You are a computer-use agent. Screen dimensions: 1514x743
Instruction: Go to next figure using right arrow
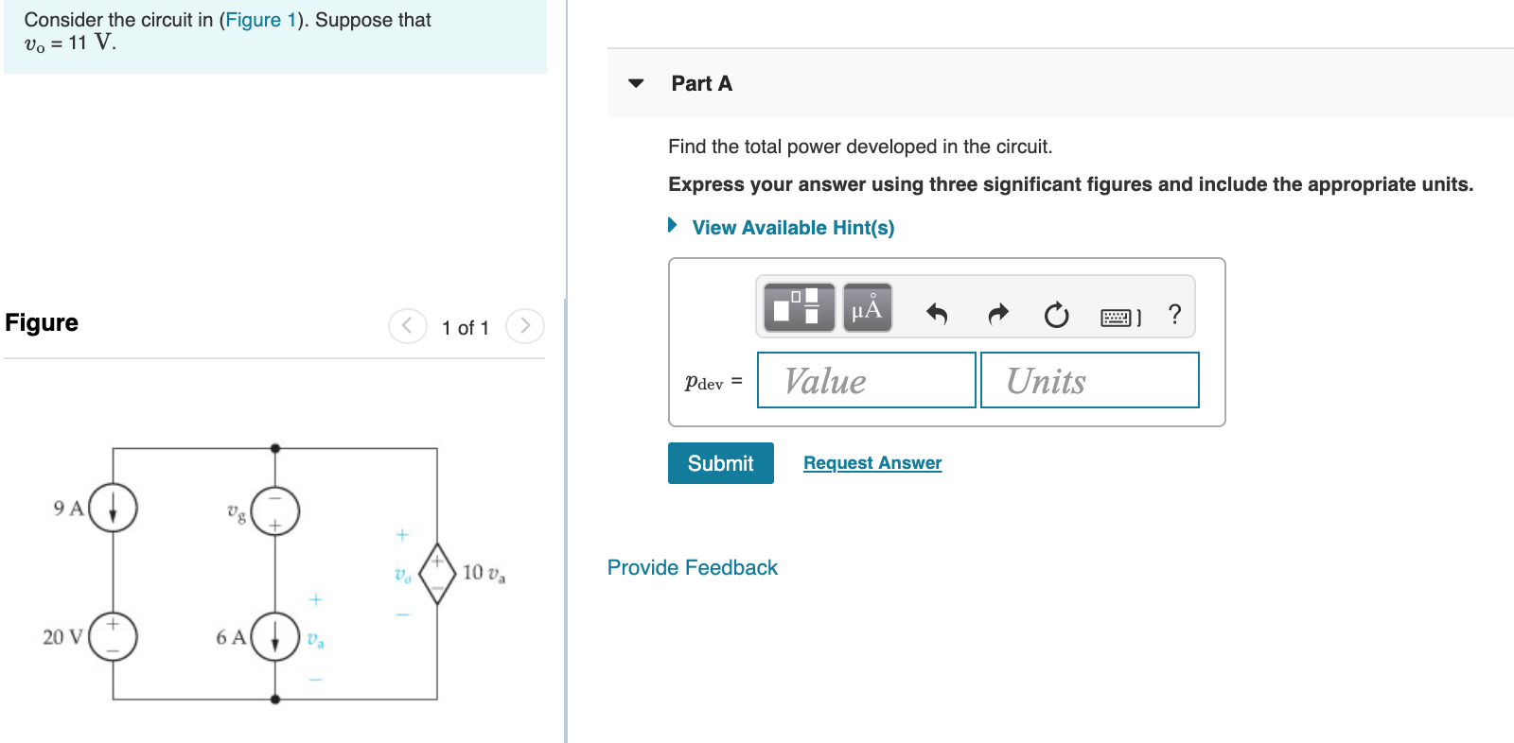(525, 325)
